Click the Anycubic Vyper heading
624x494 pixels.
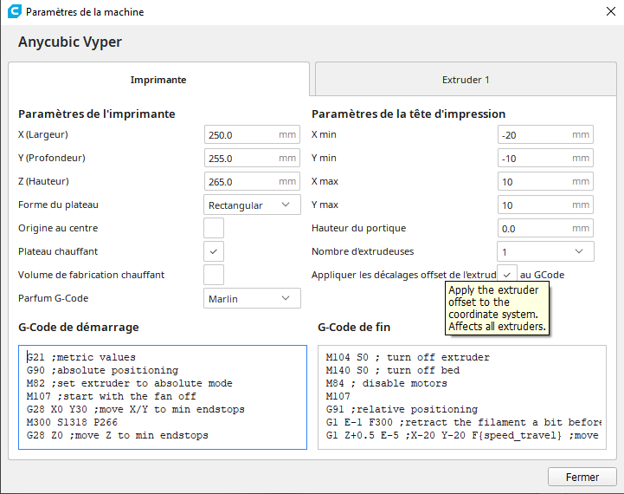[70, 42]
